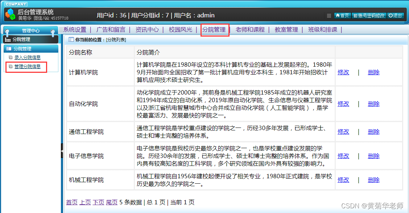Open the 老师和课程 menu
The image size is (409, 213).
pyautogui.click(x=250, y=30)
